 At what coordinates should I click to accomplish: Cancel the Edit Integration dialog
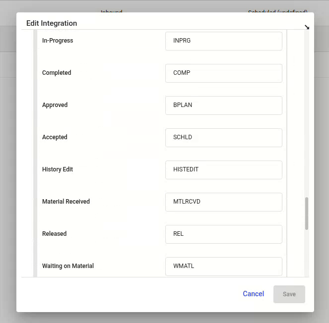point(253,294)
